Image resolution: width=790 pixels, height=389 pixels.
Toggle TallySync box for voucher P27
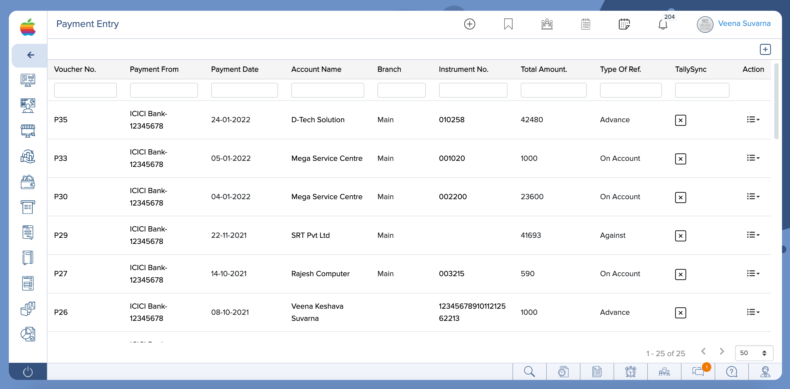tap(680, 275)
